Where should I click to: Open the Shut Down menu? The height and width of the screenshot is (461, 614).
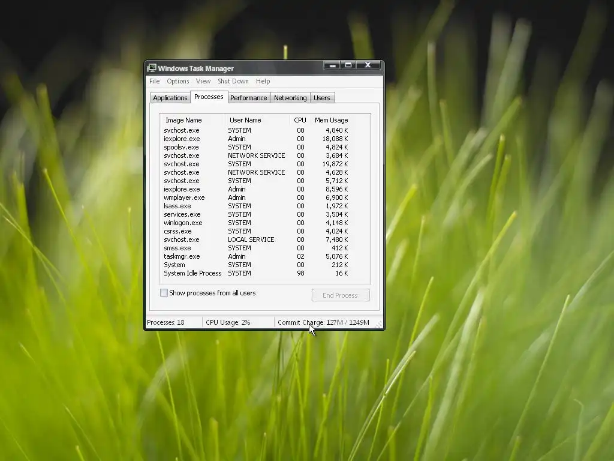coord(233,81)
